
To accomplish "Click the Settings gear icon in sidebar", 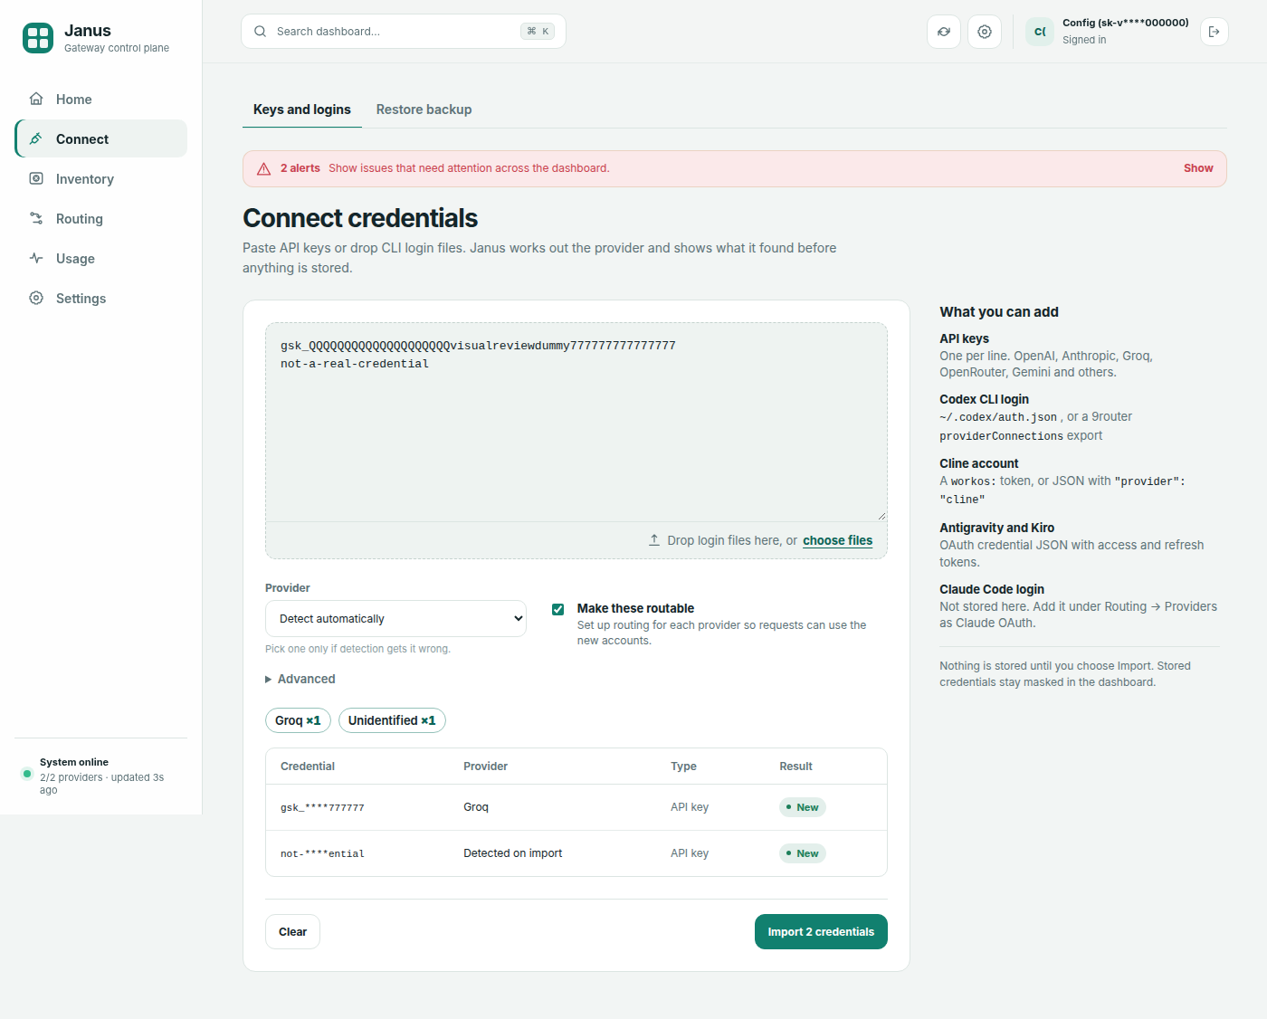I will tap(36, 298).
